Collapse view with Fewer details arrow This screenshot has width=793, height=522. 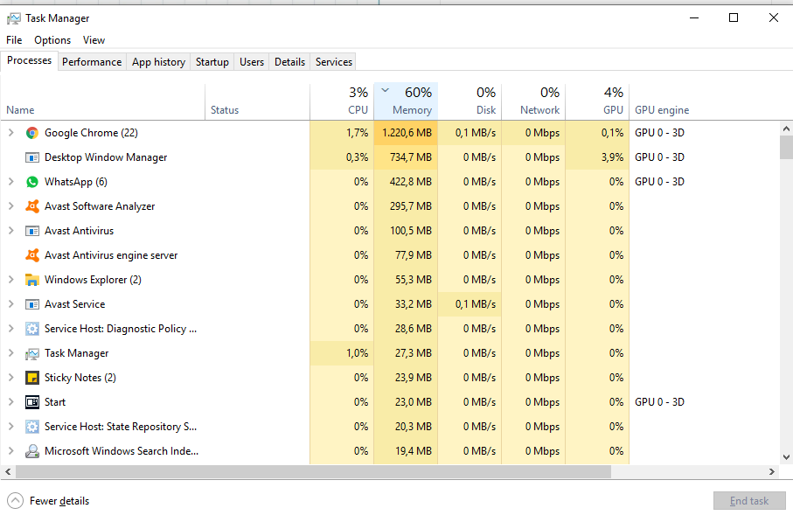(15, 501)
